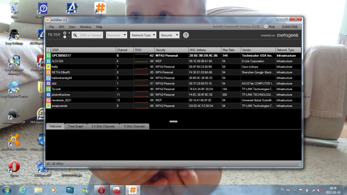
Task: Uncheck the neostrada_9221 network checkbox
Action: coord(49,100)
